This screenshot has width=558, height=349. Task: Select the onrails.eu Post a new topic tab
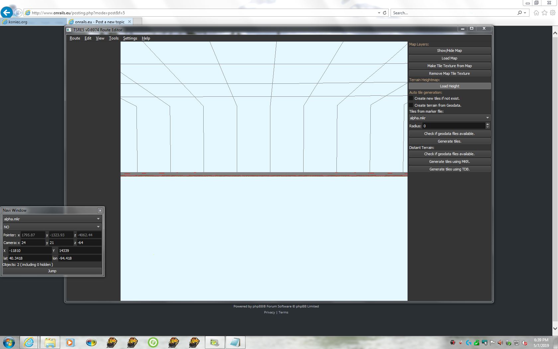click(100, 22)
